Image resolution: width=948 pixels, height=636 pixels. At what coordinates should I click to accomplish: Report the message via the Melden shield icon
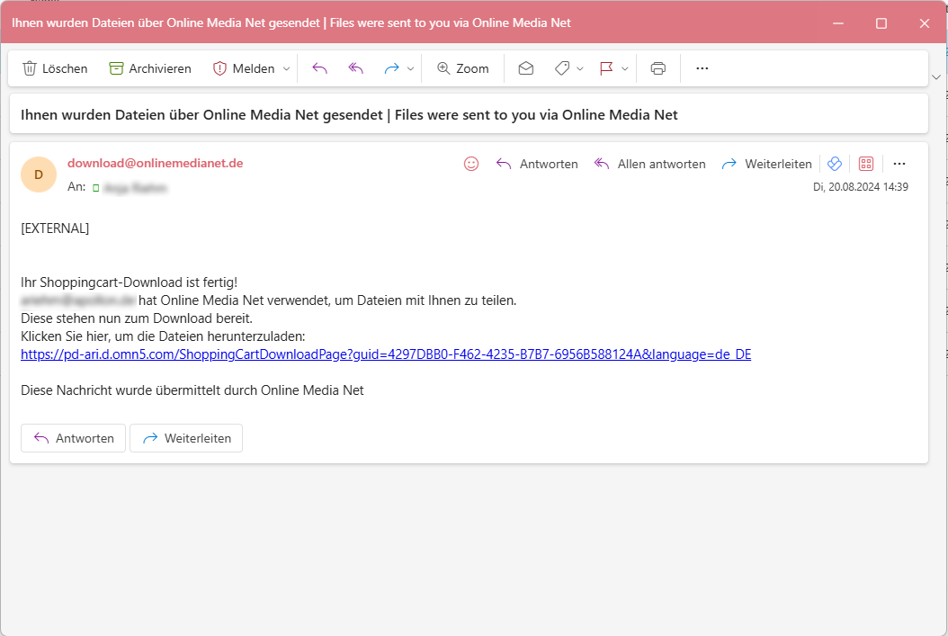(219, 67)
